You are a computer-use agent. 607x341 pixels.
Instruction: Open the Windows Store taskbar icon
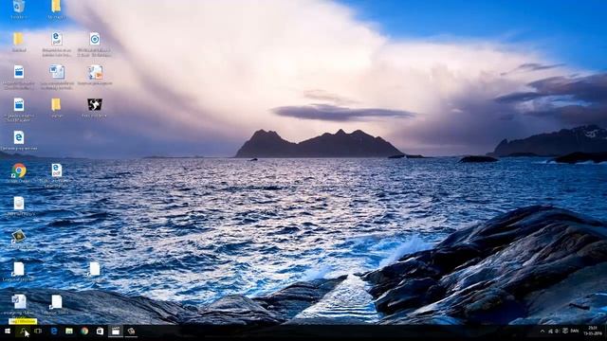100,332
